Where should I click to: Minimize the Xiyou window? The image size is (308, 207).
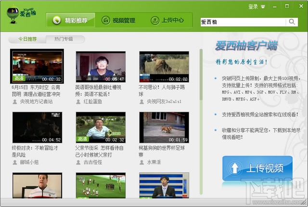click(275, 7)
